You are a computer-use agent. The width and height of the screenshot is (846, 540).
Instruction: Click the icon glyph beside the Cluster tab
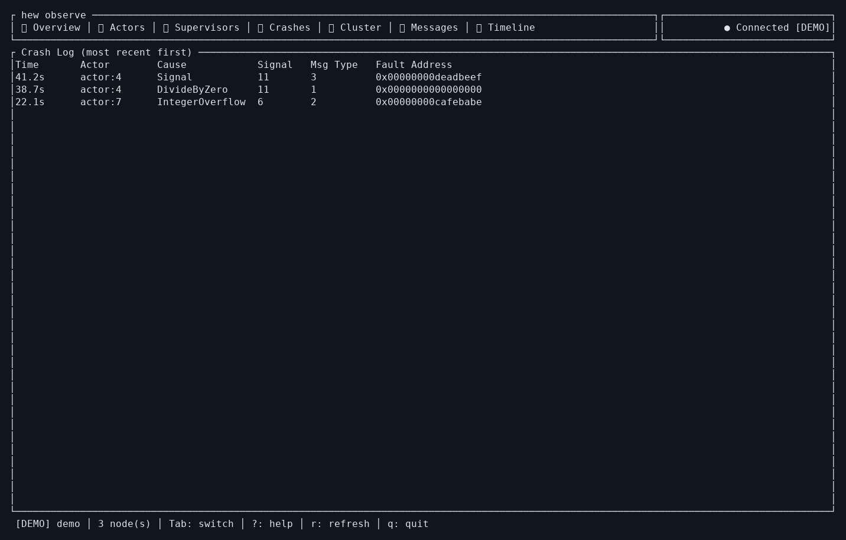click(331, 28)
